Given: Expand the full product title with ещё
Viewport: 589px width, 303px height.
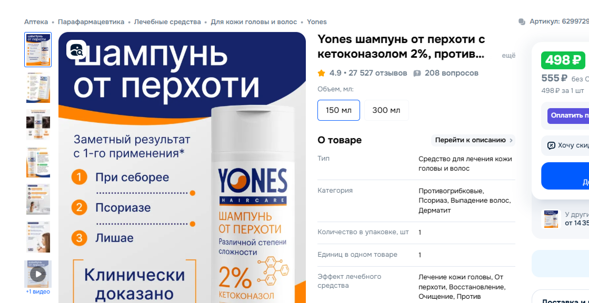Looking at the screenshot, I should (x=508, y=55).
